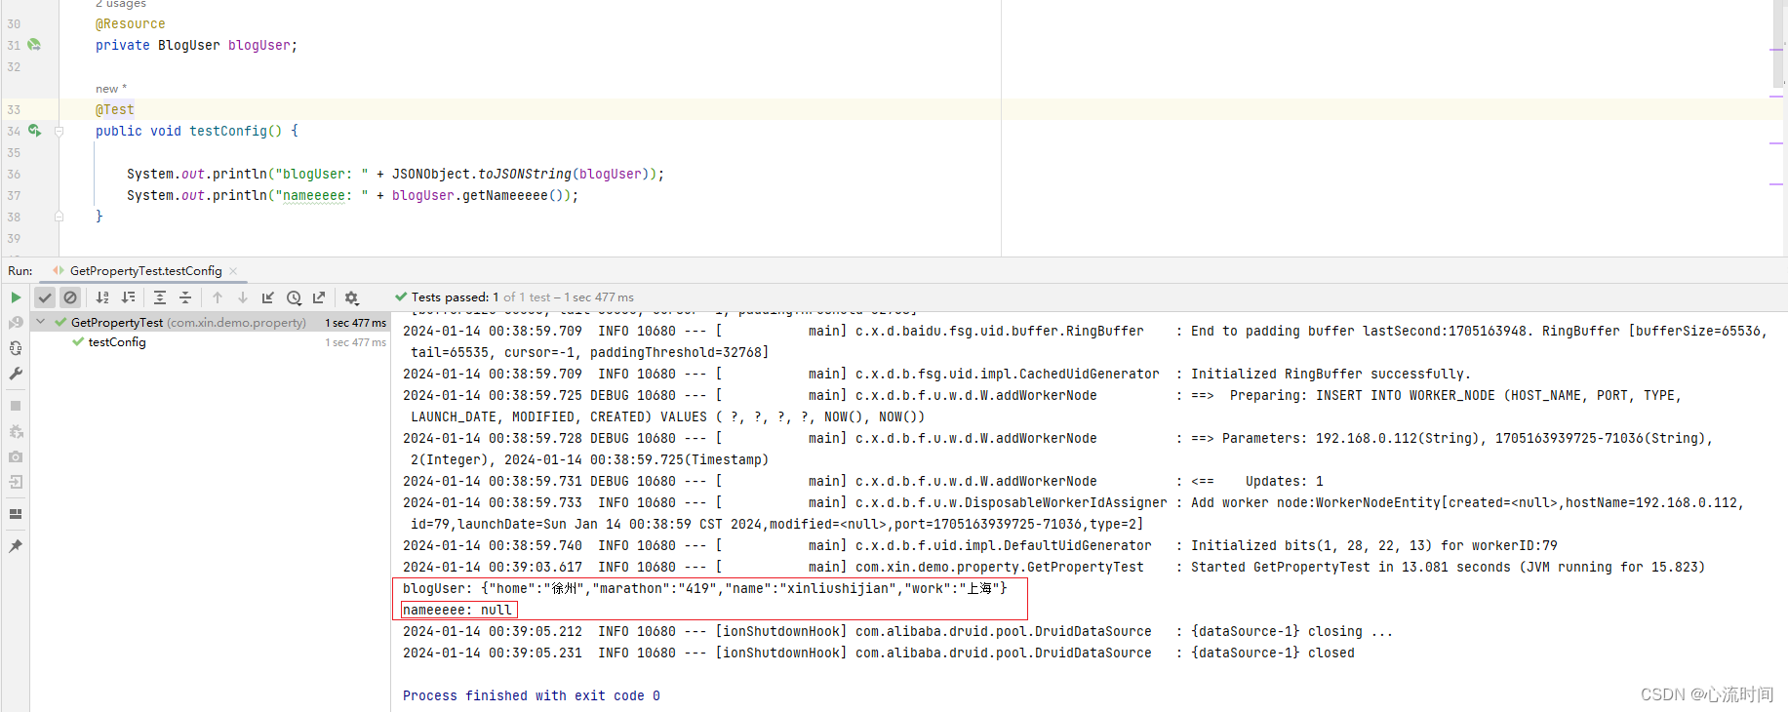Screen dimensions: 1788x712
Task: Click the attach debugger bug icon
Action: [16, 431]
